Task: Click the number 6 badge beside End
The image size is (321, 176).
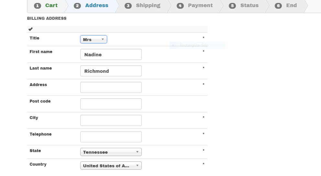Action: (278, 6)
